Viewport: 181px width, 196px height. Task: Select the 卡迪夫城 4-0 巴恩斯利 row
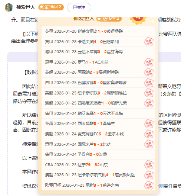(98, 42)
